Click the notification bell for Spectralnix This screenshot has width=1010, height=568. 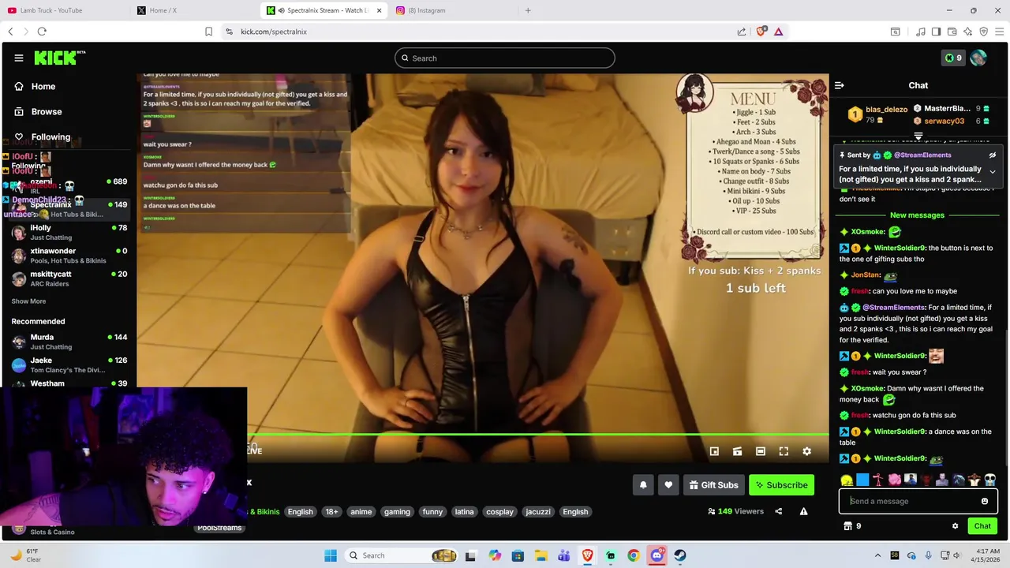643,485
